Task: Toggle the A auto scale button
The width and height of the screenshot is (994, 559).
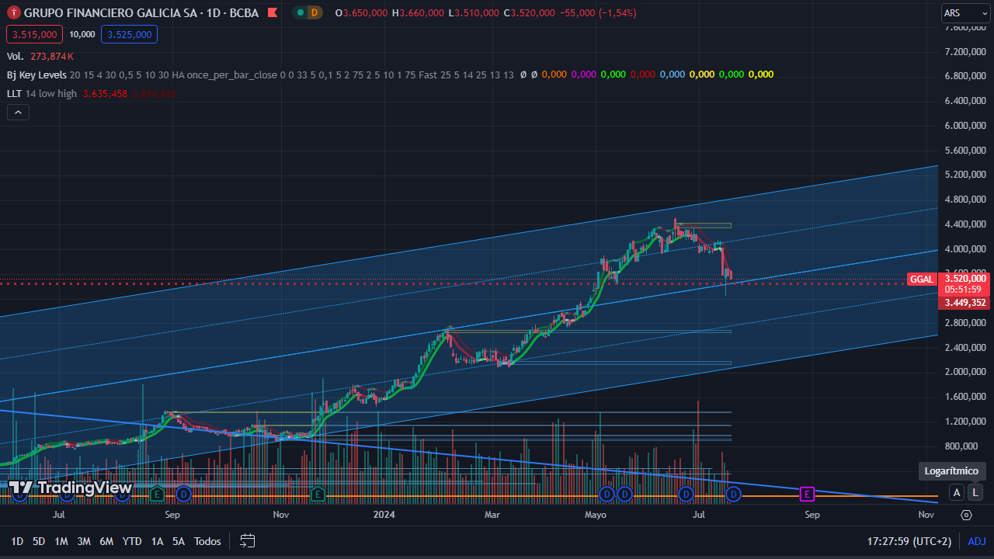Action: point(957,492)
